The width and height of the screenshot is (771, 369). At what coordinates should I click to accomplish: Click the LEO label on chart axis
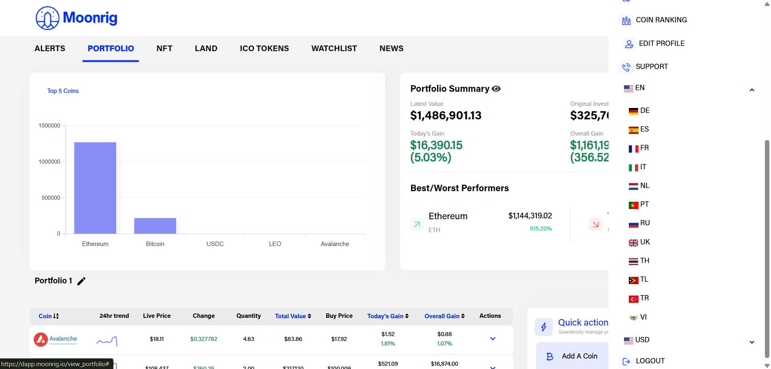[275, 244]
